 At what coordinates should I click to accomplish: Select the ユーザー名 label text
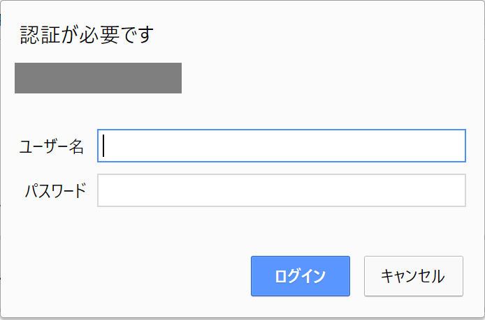52,146
